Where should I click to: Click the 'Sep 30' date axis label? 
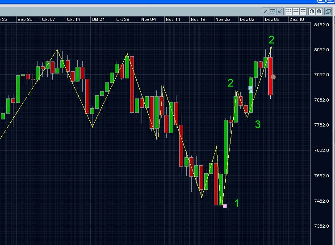(25, 20)
